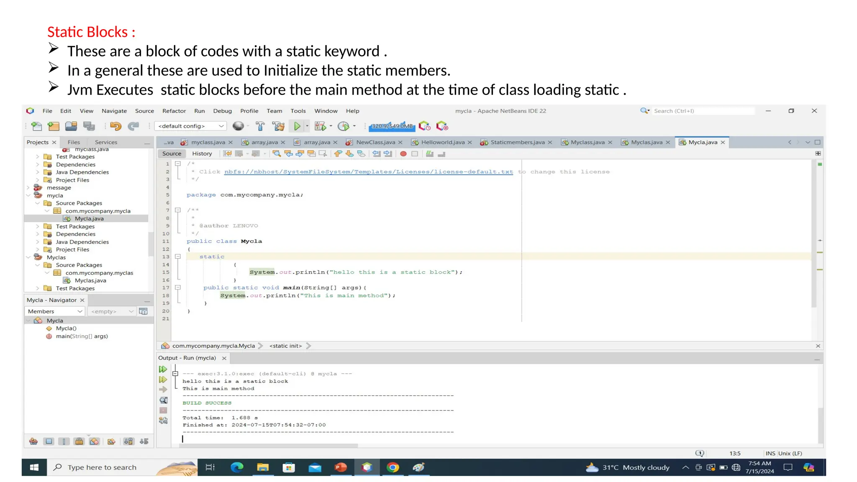
Task: Open the default config dropdown
Action: pyautogui.click(x=190, y=126)
